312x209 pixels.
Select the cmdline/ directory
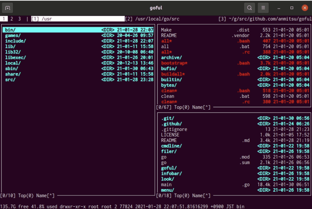(235, 146)
